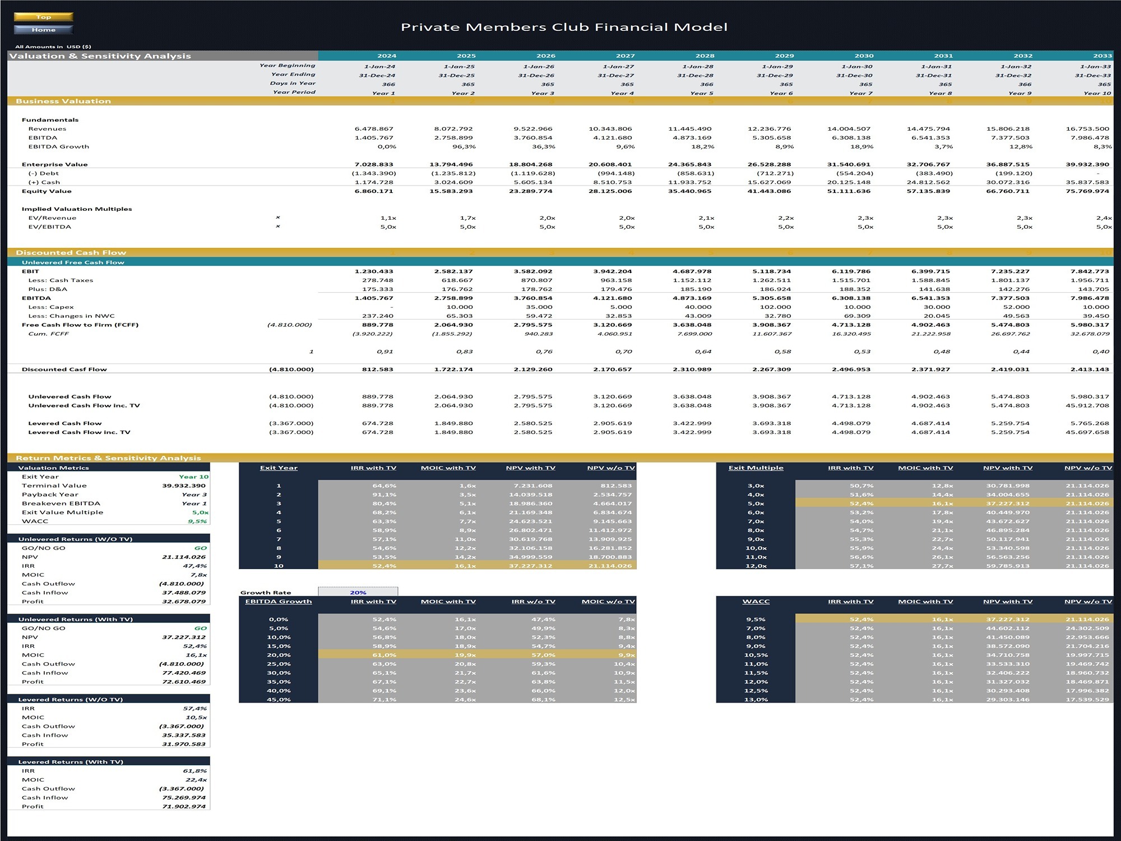
Task: Select the WACC 9,5% metric cell
Action: [197, 521]
